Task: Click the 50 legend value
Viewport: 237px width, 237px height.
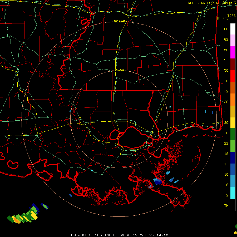Action: click(226, 71)
